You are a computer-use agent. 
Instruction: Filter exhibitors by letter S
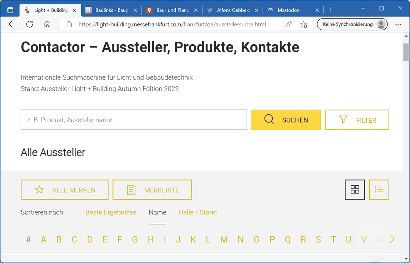(318, 239)
